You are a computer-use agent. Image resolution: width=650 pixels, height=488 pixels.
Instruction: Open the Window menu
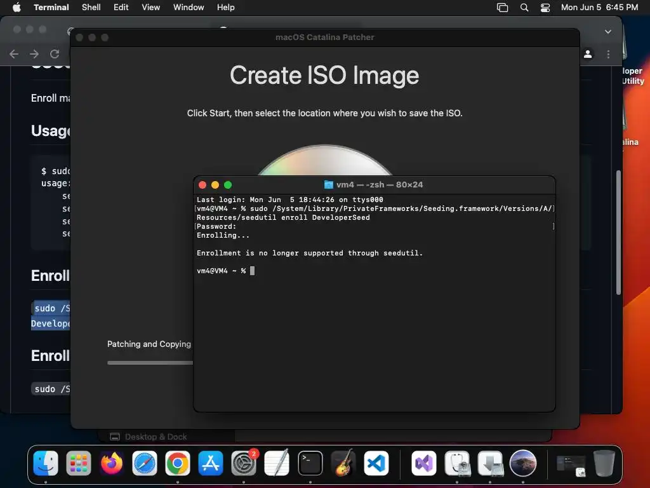pyautogui.click(x=189, y=7)
